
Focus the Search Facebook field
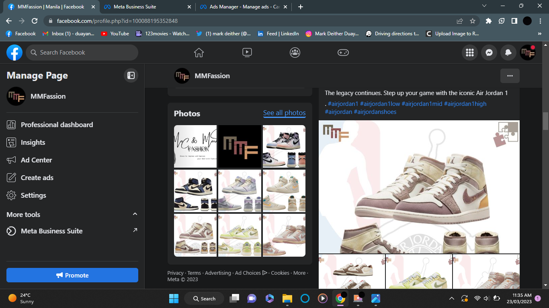coord(82,53)
